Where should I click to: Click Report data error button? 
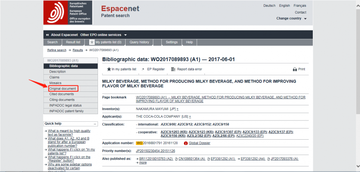coord(187,69)
